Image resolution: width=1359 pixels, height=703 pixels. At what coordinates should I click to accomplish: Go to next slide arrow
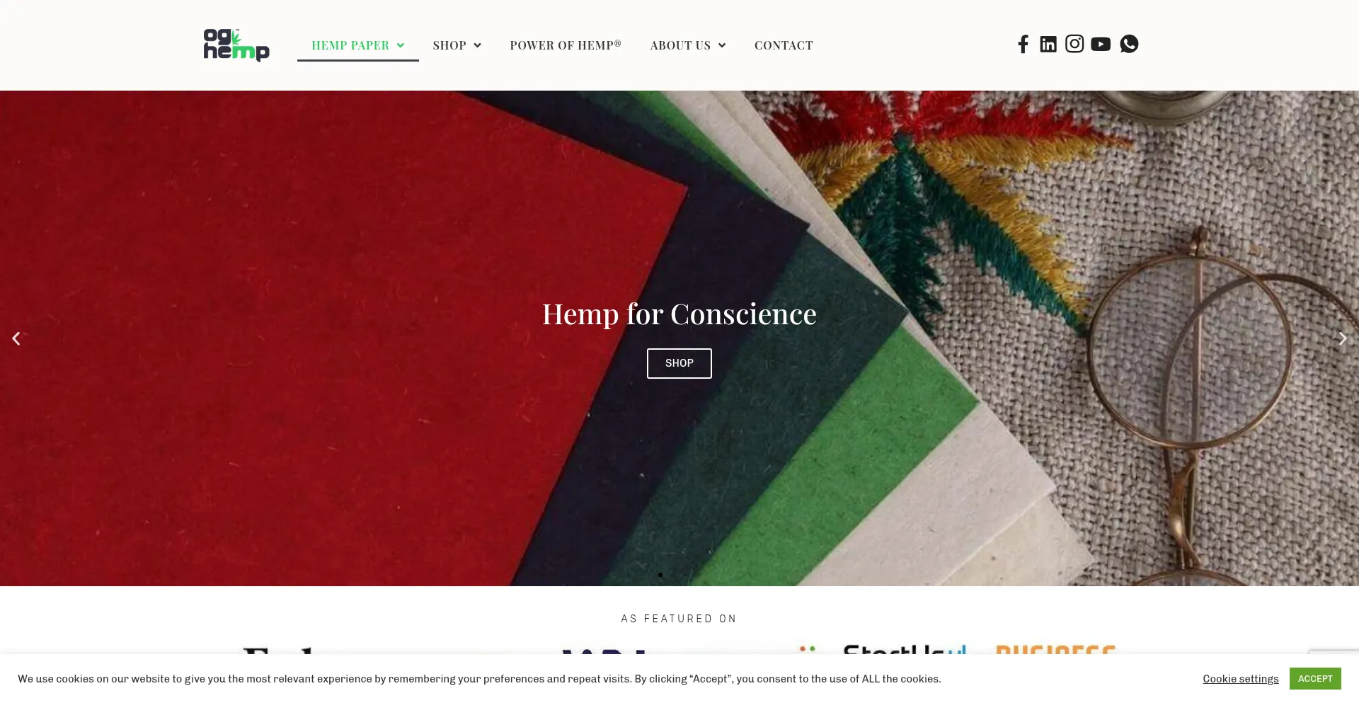tap(1343, 338)
